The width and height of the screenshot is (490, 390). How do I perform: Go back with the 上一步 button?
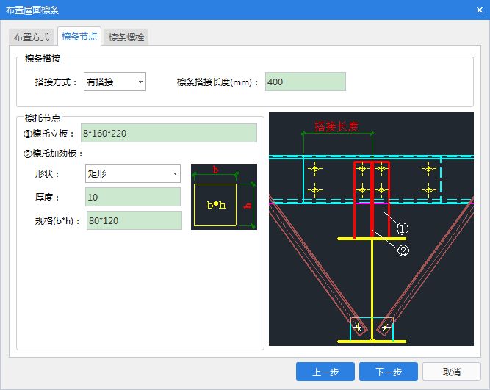pyautogui.click(x=325, y=372)
